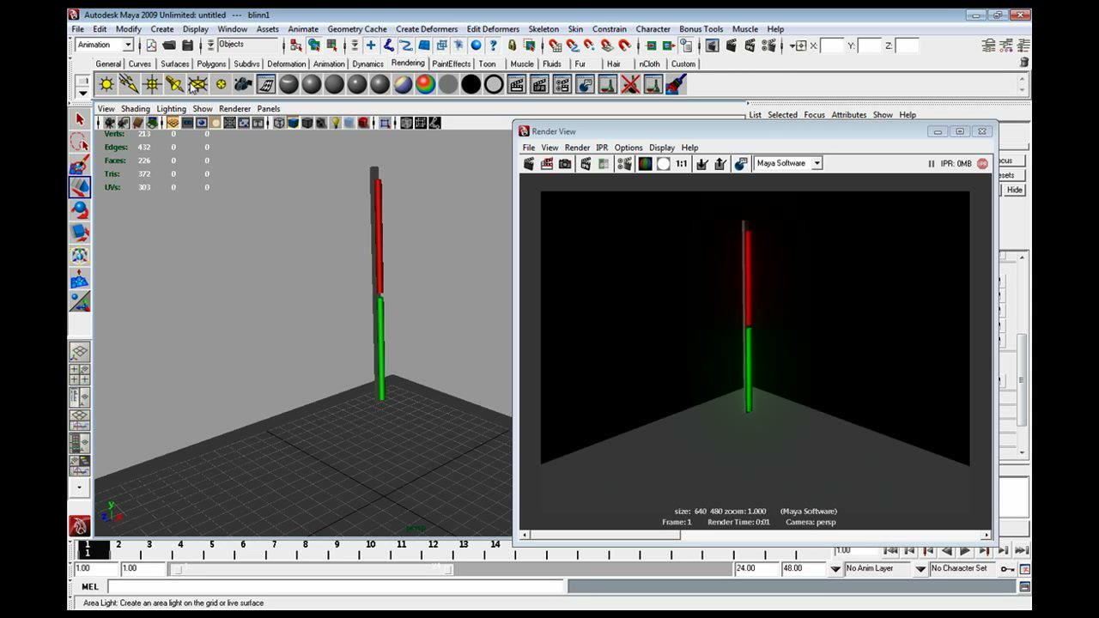Screen dimensions: 1099x618
Task: Open the Rendering shelf tab
Action: pos(408,64)
